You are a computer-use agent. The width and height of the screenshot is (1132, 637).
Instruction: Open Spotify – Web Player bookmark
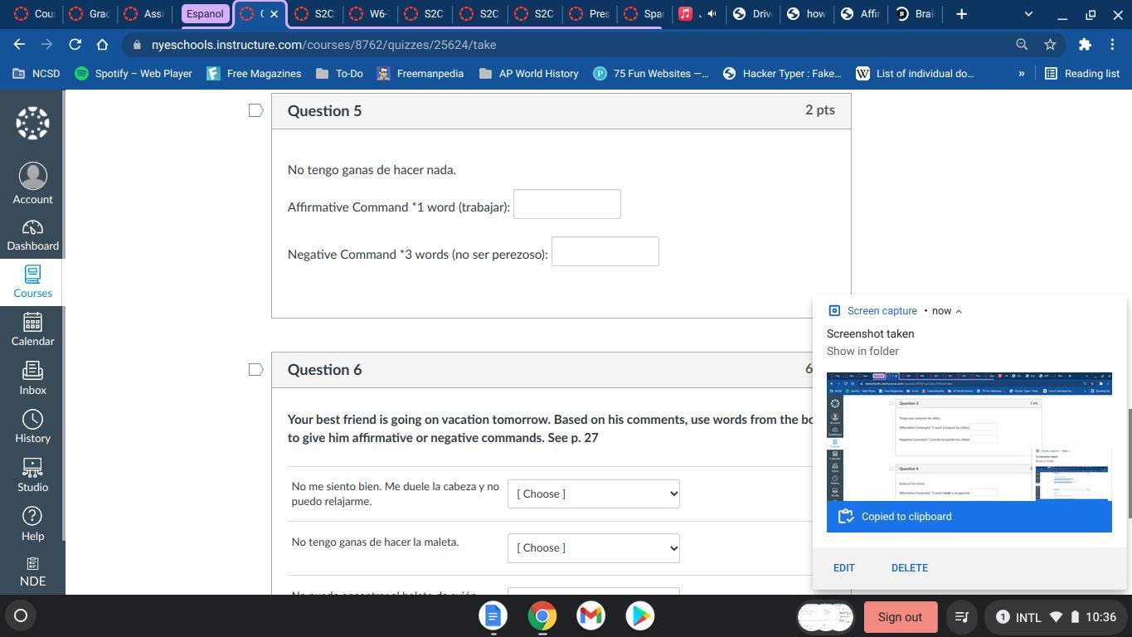[x=134, y=74]
